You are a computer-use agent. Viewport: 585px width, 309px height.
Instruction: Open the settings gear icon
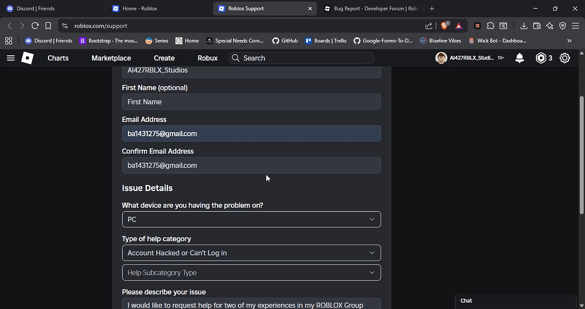coord(565,58)
